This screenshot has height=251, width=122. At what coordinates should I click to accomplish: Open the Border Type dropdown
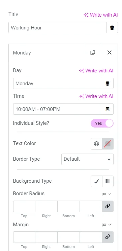point(87,159)
